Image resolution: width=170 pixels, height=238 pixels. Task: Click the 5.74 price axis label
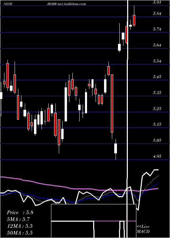coord(157,29)
